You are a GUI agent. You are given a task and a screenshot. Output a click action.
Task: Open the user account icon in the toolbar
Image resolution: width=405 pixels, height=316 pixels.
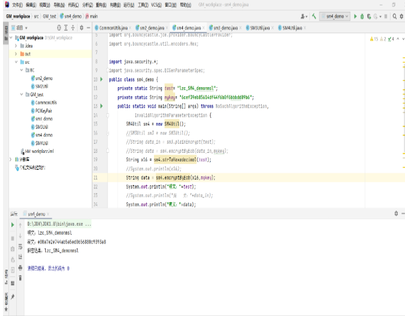tap(303, 16)
